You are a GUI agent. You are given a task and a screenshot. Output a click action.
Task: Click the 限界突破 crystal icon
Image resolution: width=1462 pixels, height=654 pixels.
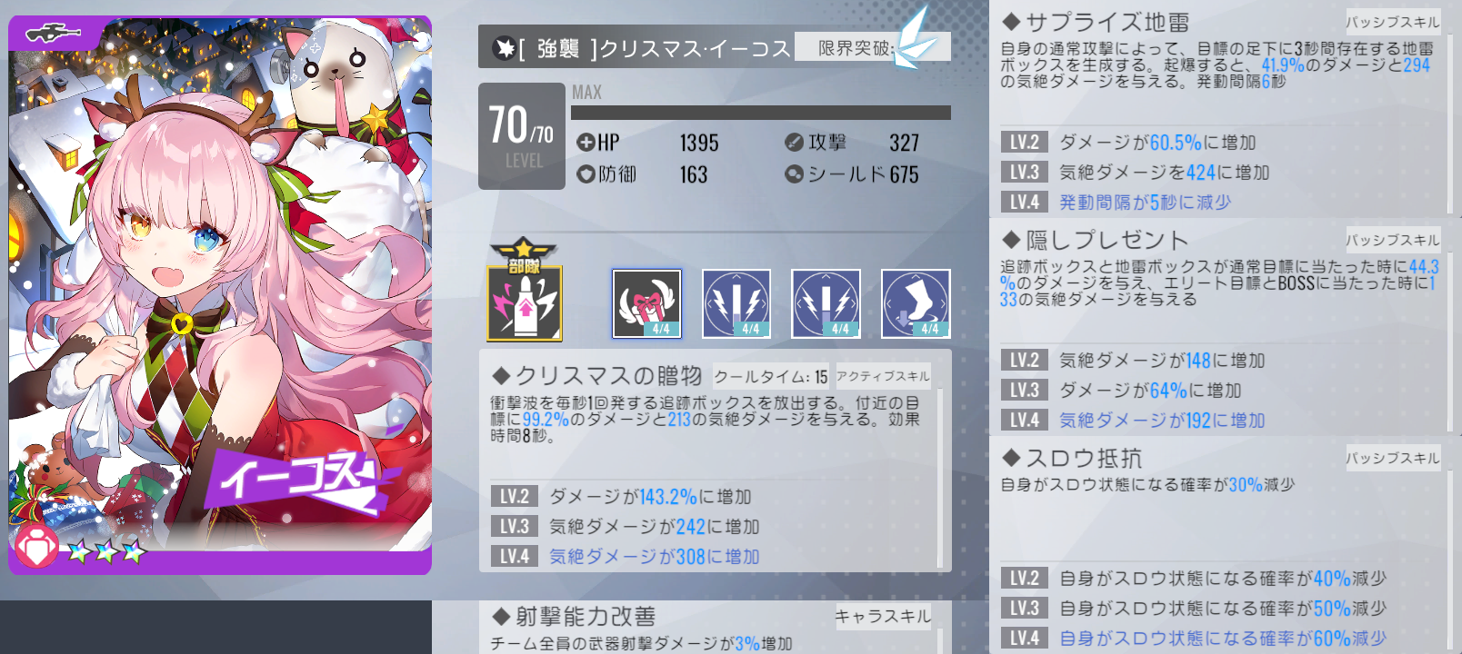pyautogui.click(x=914, y=38)
